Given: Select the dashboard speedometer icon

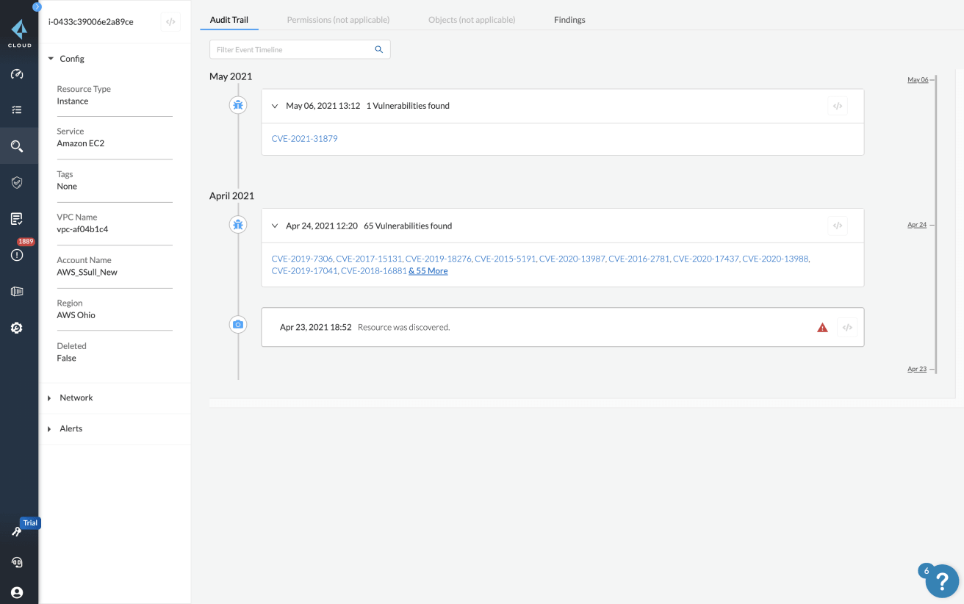Looking at the screenshot, I should [18, 73].
